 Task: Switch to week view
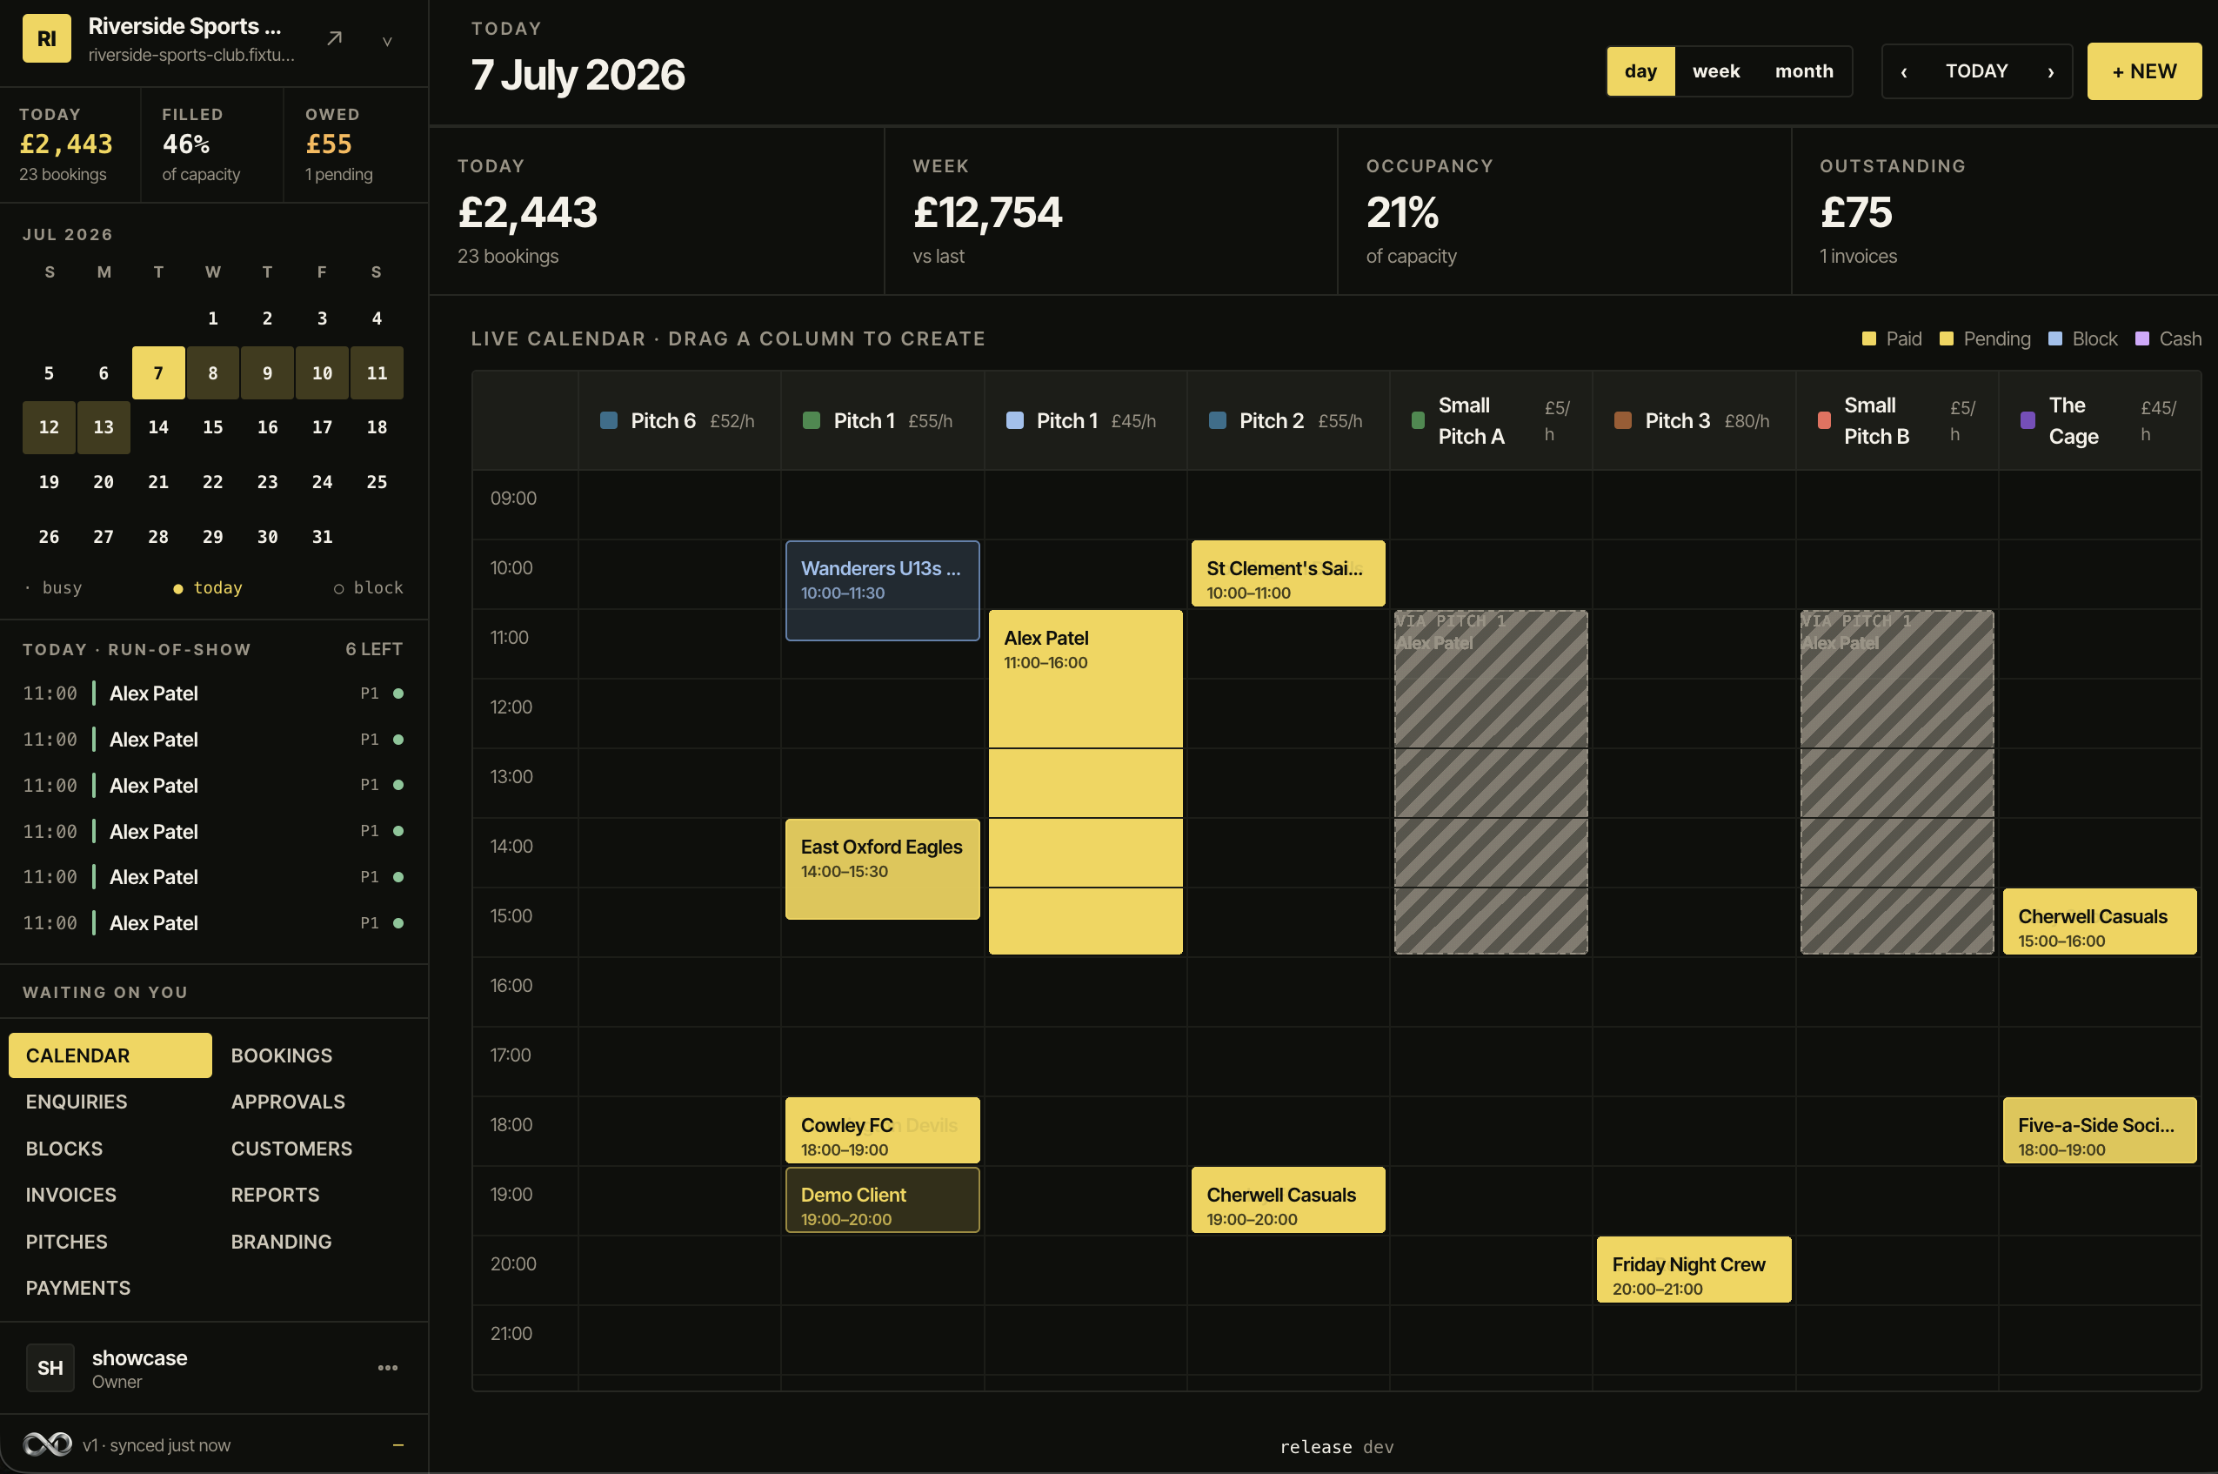(1715, 71)
